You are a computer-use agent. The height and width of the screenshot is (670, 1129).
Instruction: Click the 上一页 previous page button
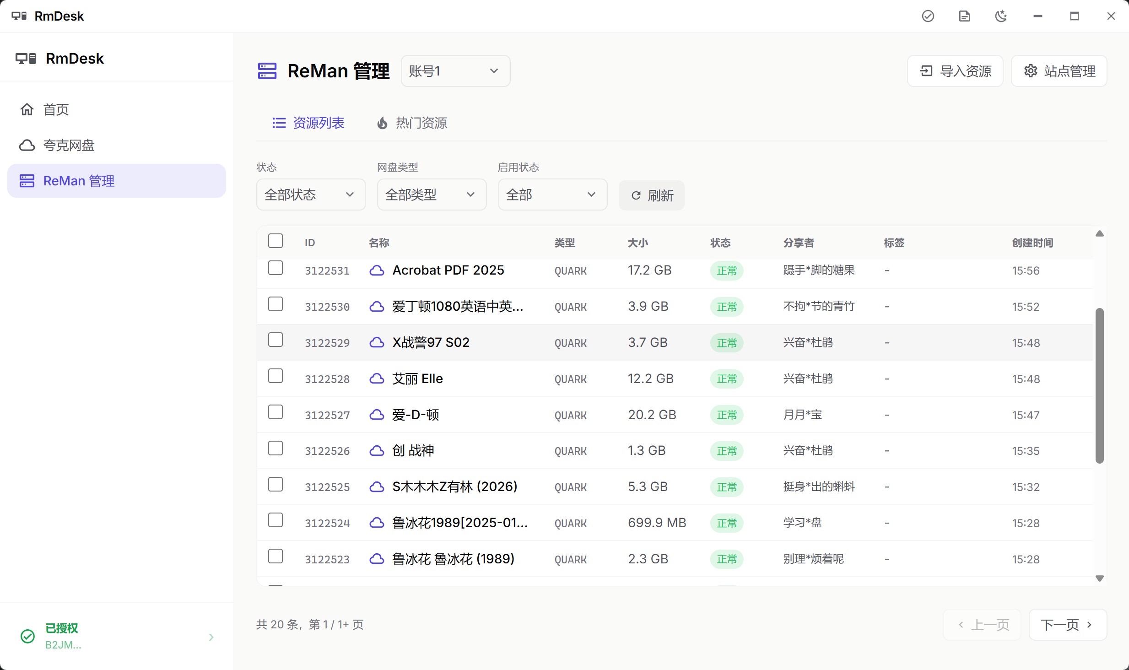pyautogui.click(x=982, y=625)
